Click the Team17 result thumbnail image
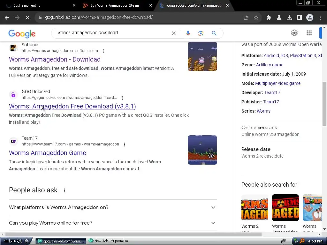This screenshot has height=245, width=327. pyautogui.click(x=202, y=150)
